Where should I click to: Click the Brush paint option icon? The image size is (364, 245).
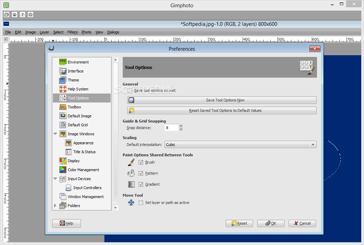pos(131,162)
